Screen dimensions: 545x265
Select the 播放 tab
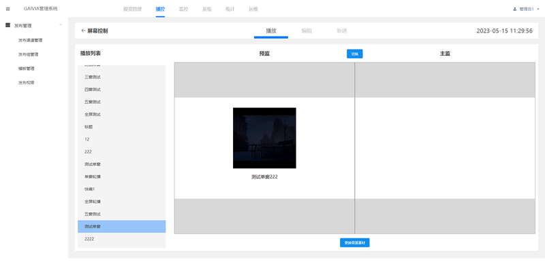[x=271, y=31]
